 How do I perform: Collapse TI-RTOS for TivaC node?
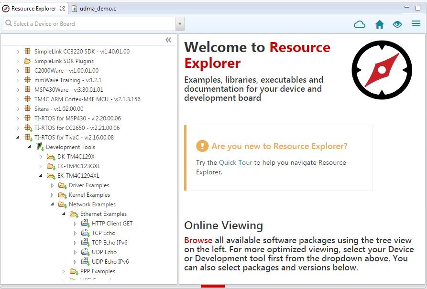[18, 137]
